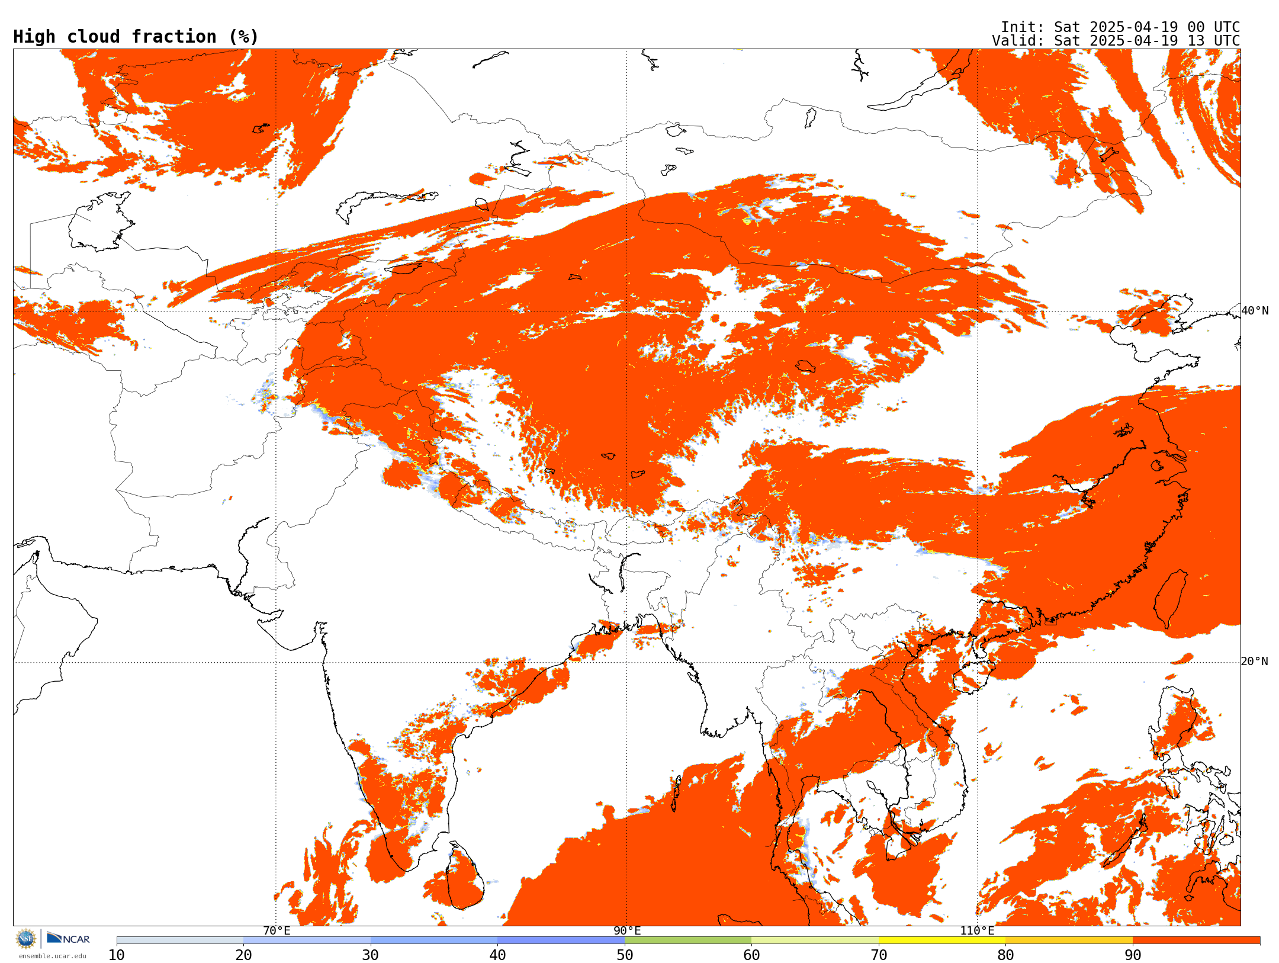Click the colorbar tick label 10
The width and height of the screenshot is (1279, 963).
point(117,955)
